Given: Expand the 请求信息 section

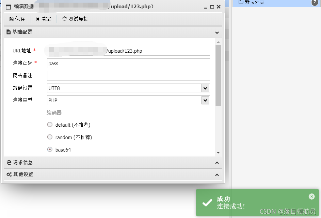Looking at the screenshot, I should pos(113,163).
